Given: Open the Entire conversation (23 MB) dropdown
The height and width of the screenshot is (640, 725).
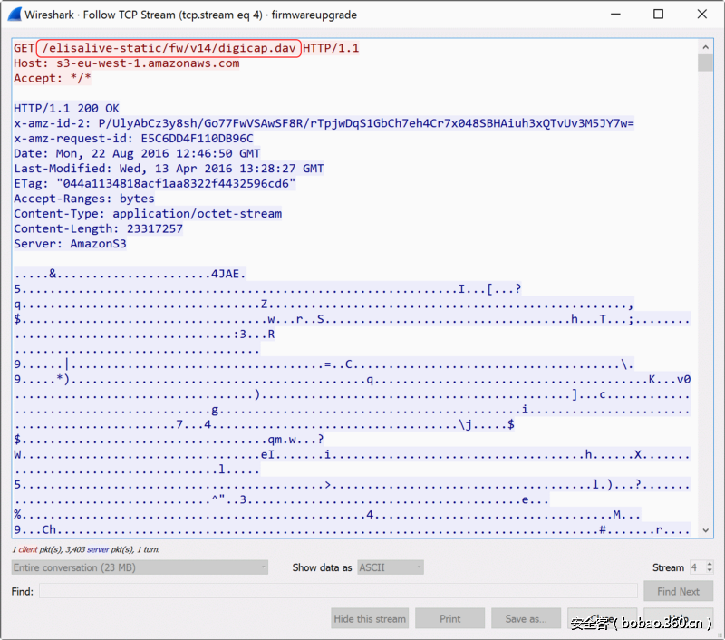Looking at the screenshot, I should (140, 567).
